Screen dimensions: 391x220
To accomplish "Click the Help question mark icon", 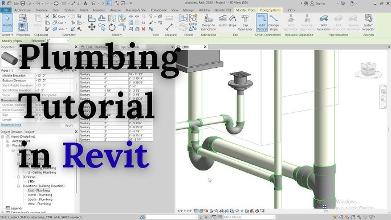I will pyautogui.click(x=352, y=3).
